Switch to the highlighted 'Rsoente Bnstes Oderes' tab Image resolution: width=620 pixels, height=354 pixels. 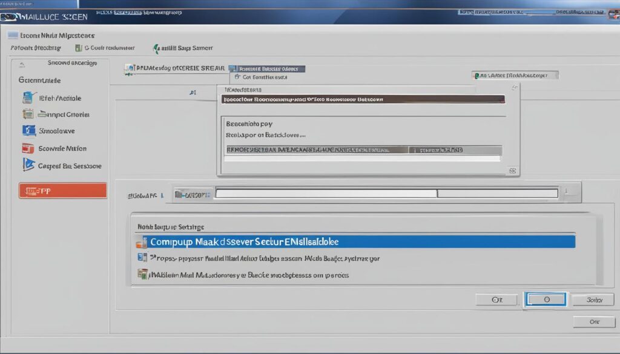tap(267, 69)
